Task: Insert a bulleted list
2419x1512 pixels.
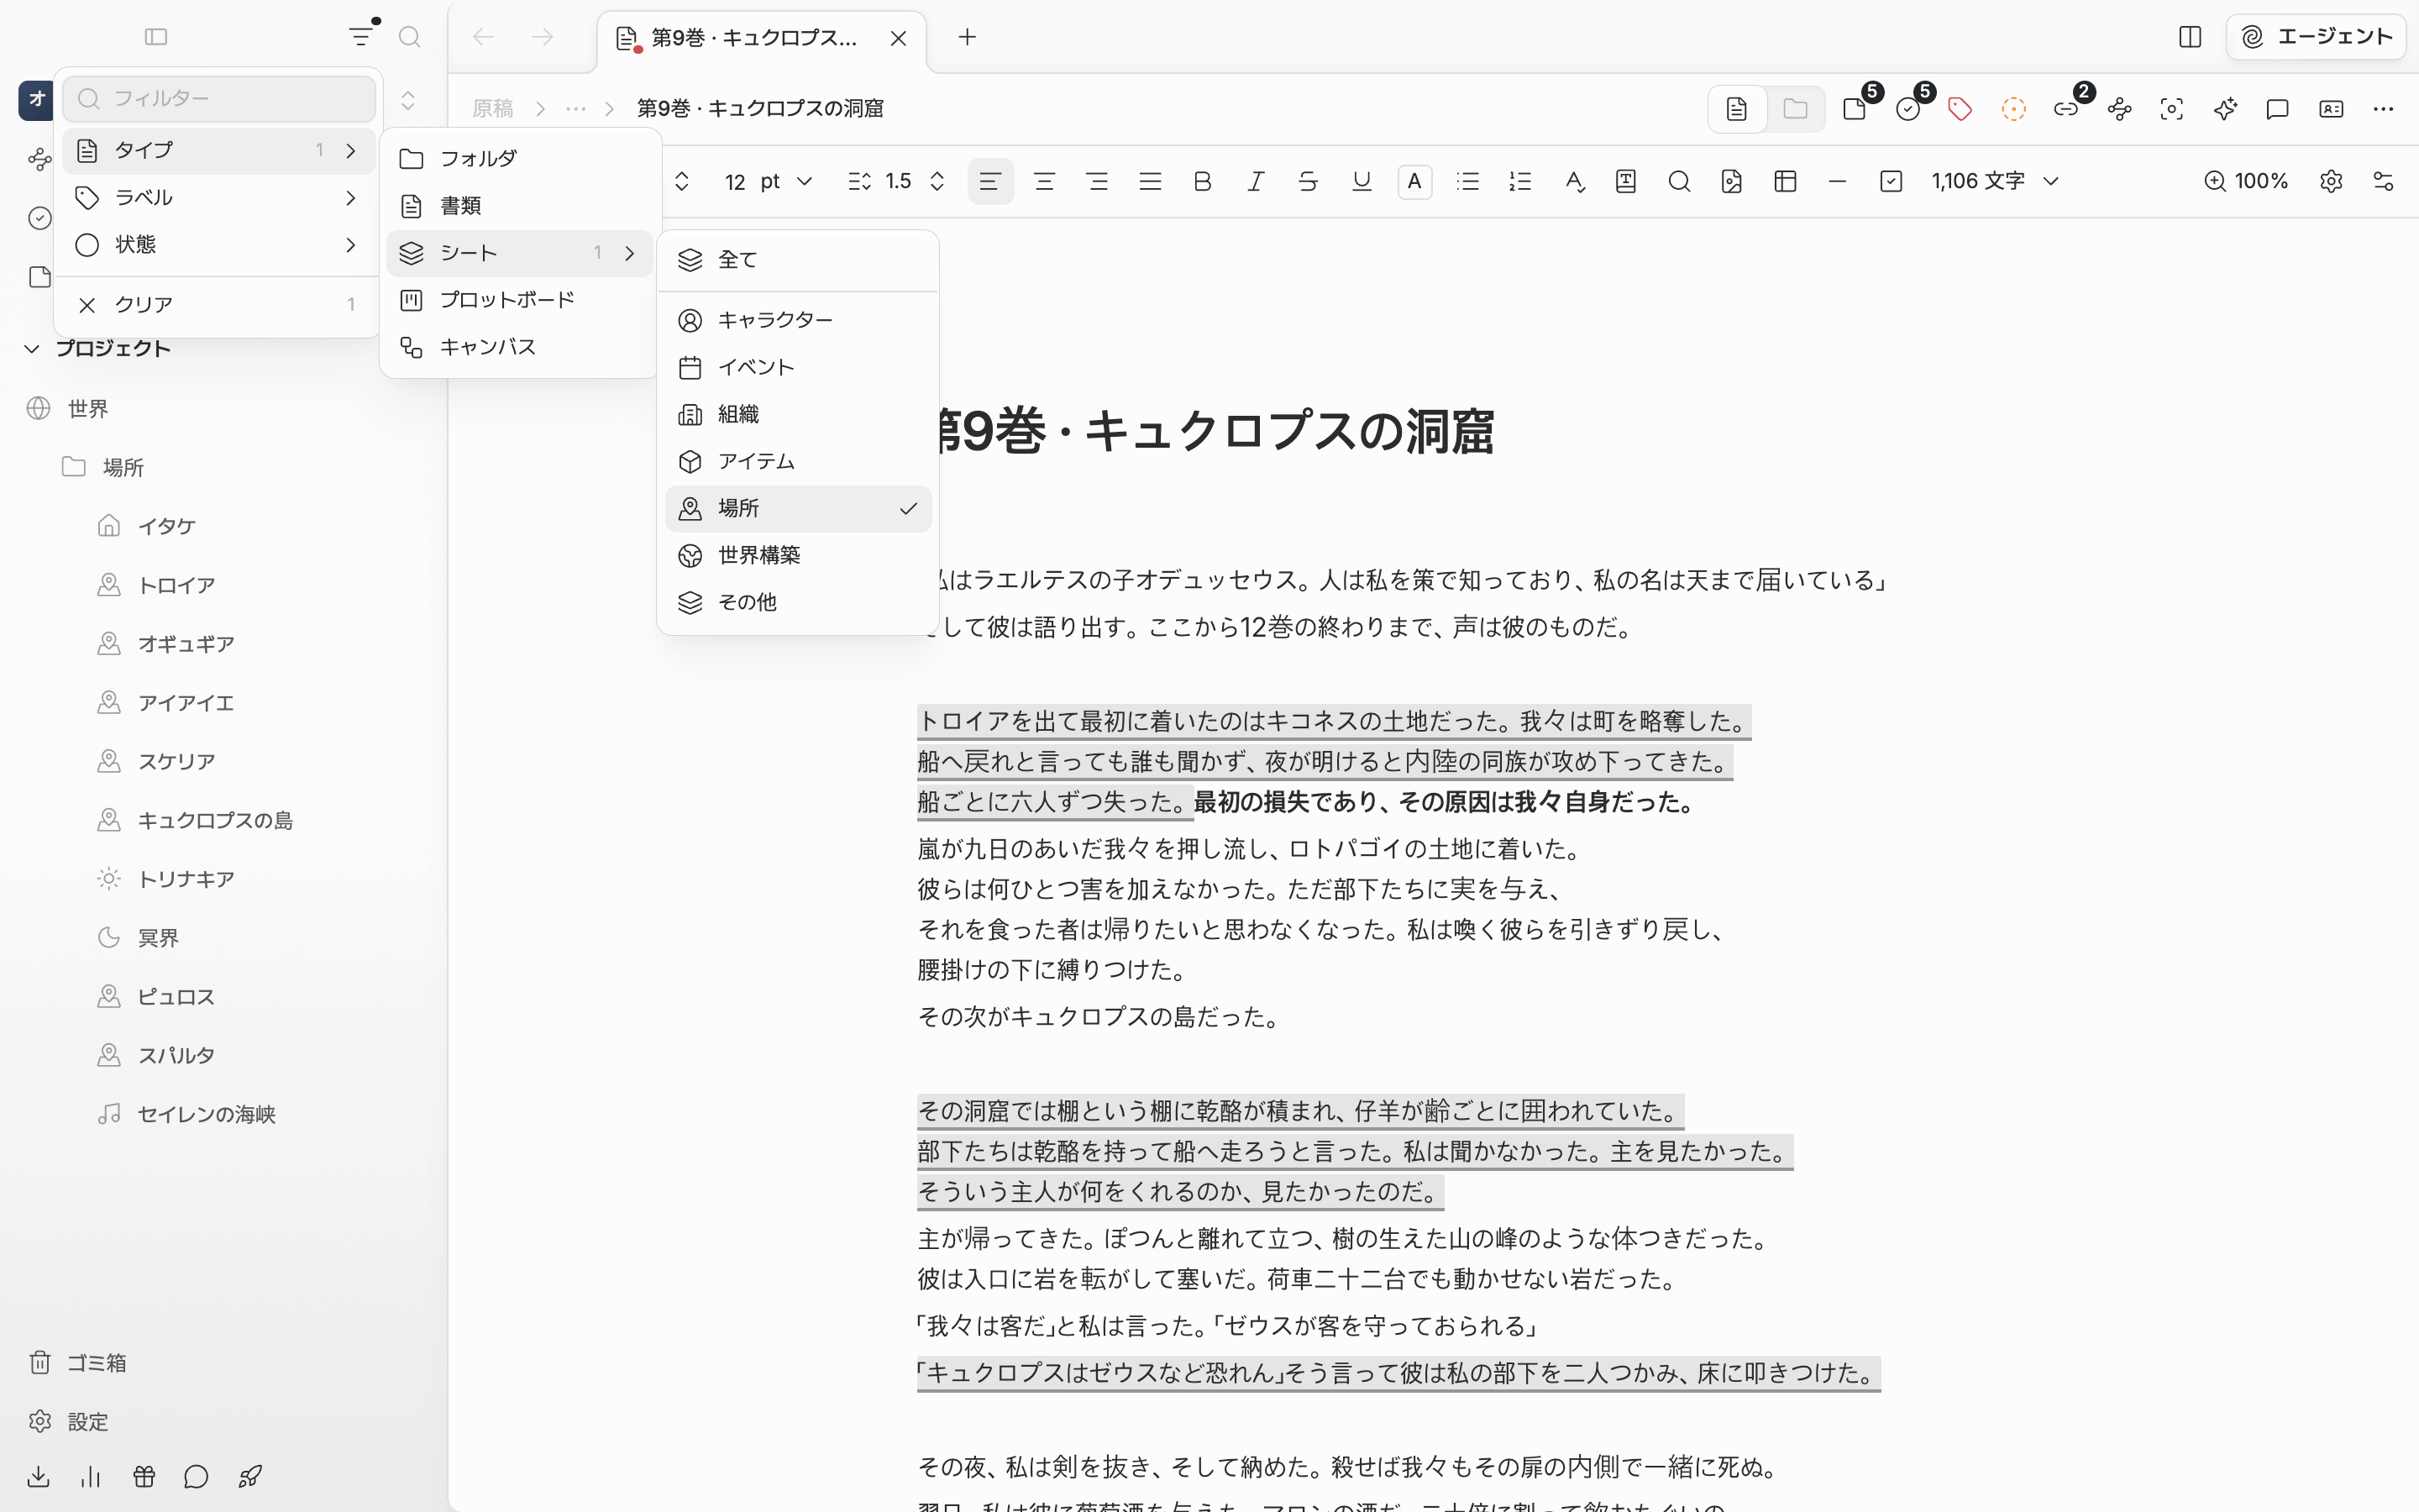Action: coord(1467,181)
